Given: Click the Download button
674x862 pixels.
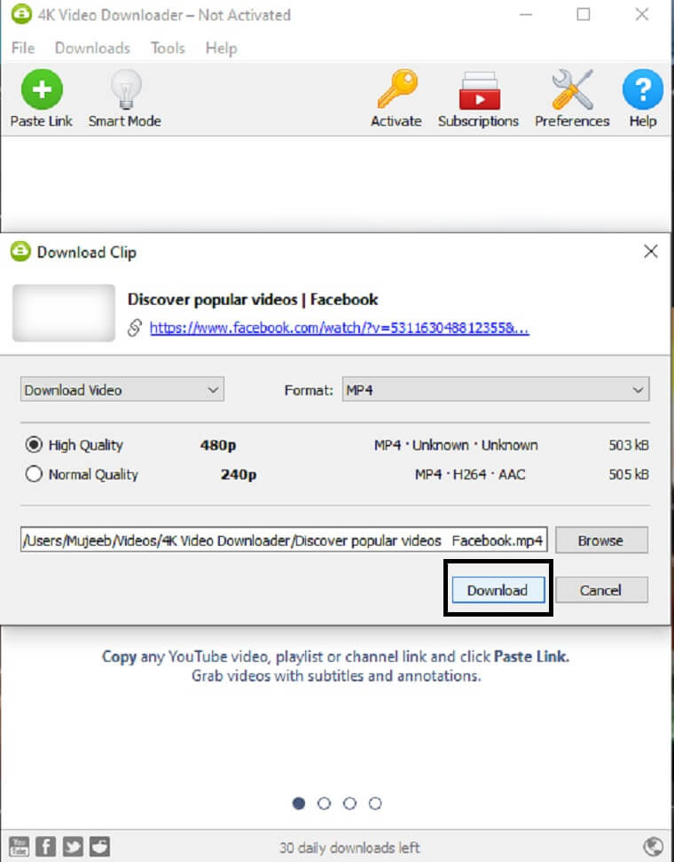Looking at the screenshot, I should (x=498, y=590).
